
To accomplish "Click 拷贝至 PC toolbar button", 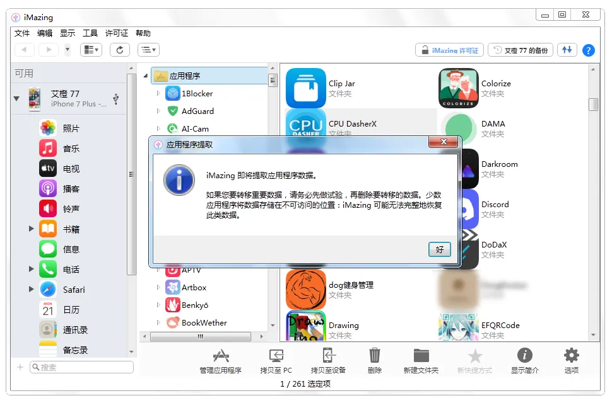I will [276, 361].
